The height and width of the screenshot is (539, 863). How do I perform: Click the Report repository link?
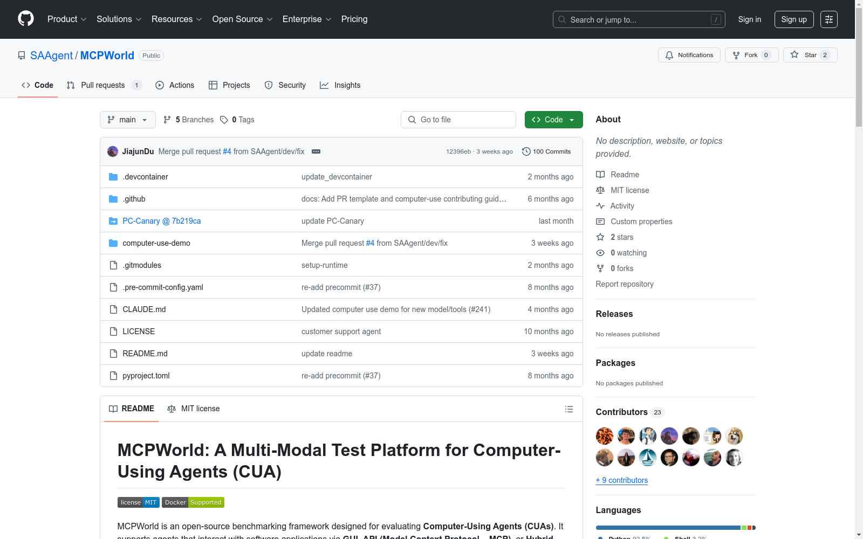(625, 284)
